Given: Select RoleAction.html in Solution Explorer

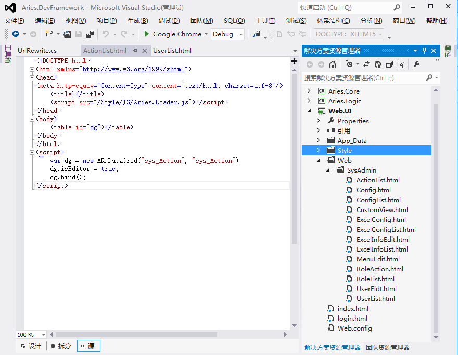Looking at the screenshot, I should [x=380, y=269].
